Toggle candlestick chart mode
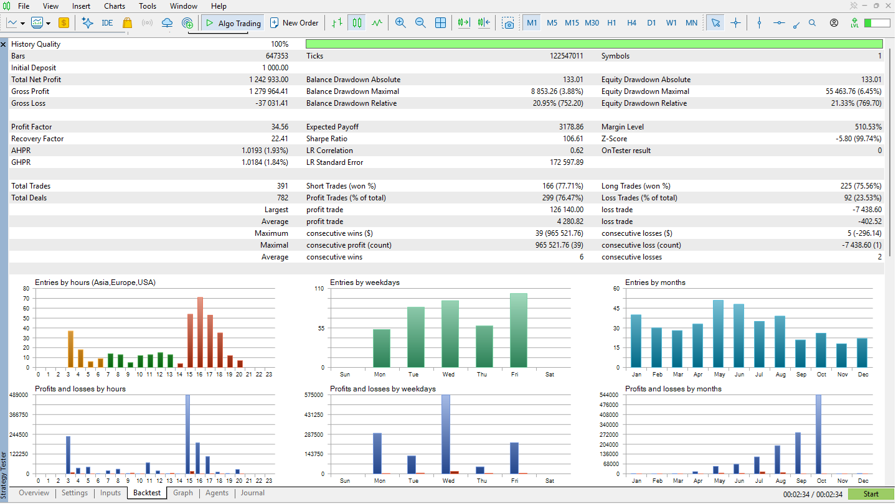Image resolution: width=896 pixels, height=504 pixels. (x=357, y=23)
